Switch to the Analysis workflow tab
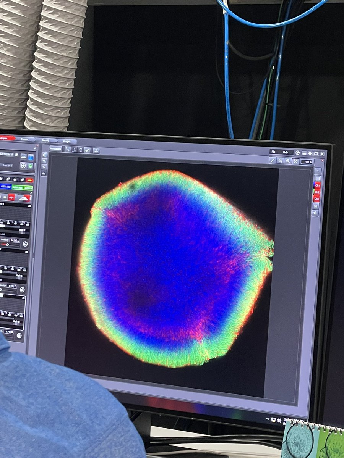This screenshot has height=458, width=344. tap(67, 141)
